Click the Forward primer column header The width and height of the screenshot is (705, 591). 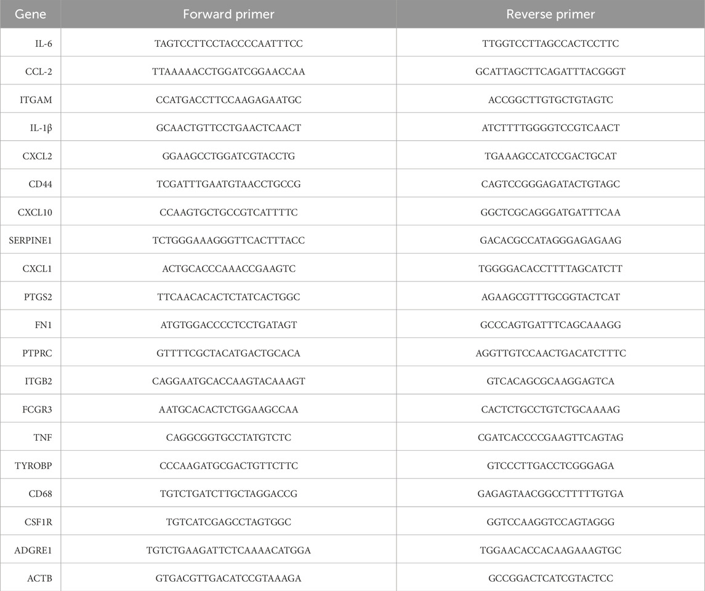(228, 14)
